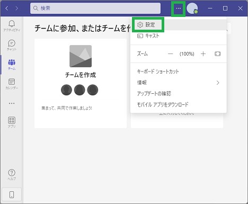Screen dimensions: 248x204
Task: Go forward using the right arrow
Action: (17, 8)
